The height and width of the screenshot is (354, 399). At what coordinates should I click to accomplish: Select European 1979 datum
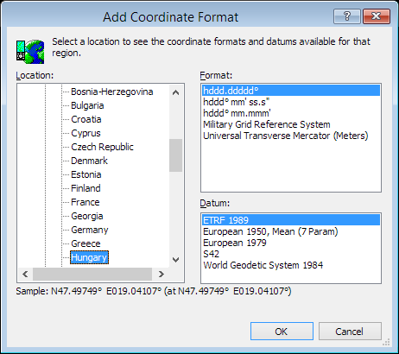coord(291,243)
